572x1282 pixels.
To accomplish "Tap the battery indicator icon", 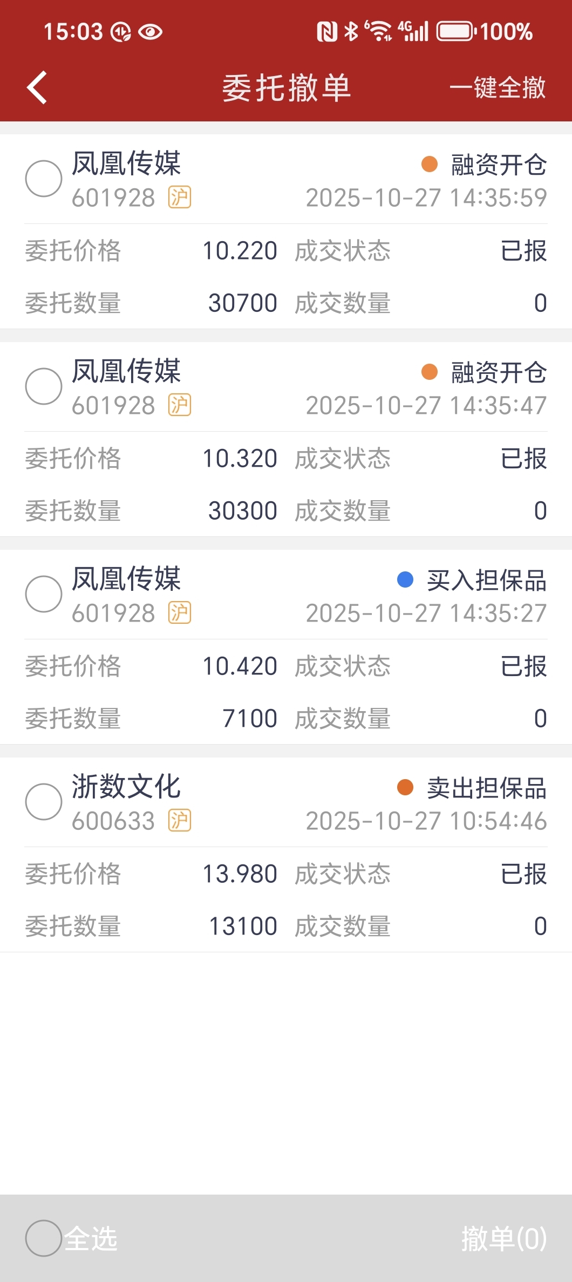I will 455,31.
